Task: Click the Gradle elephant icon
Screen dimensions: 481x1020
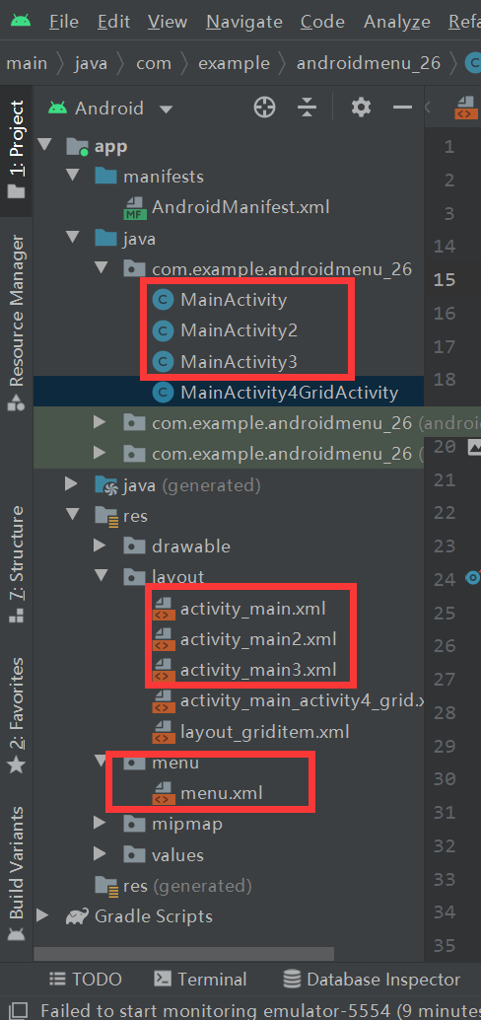Action: click(77, 916)
